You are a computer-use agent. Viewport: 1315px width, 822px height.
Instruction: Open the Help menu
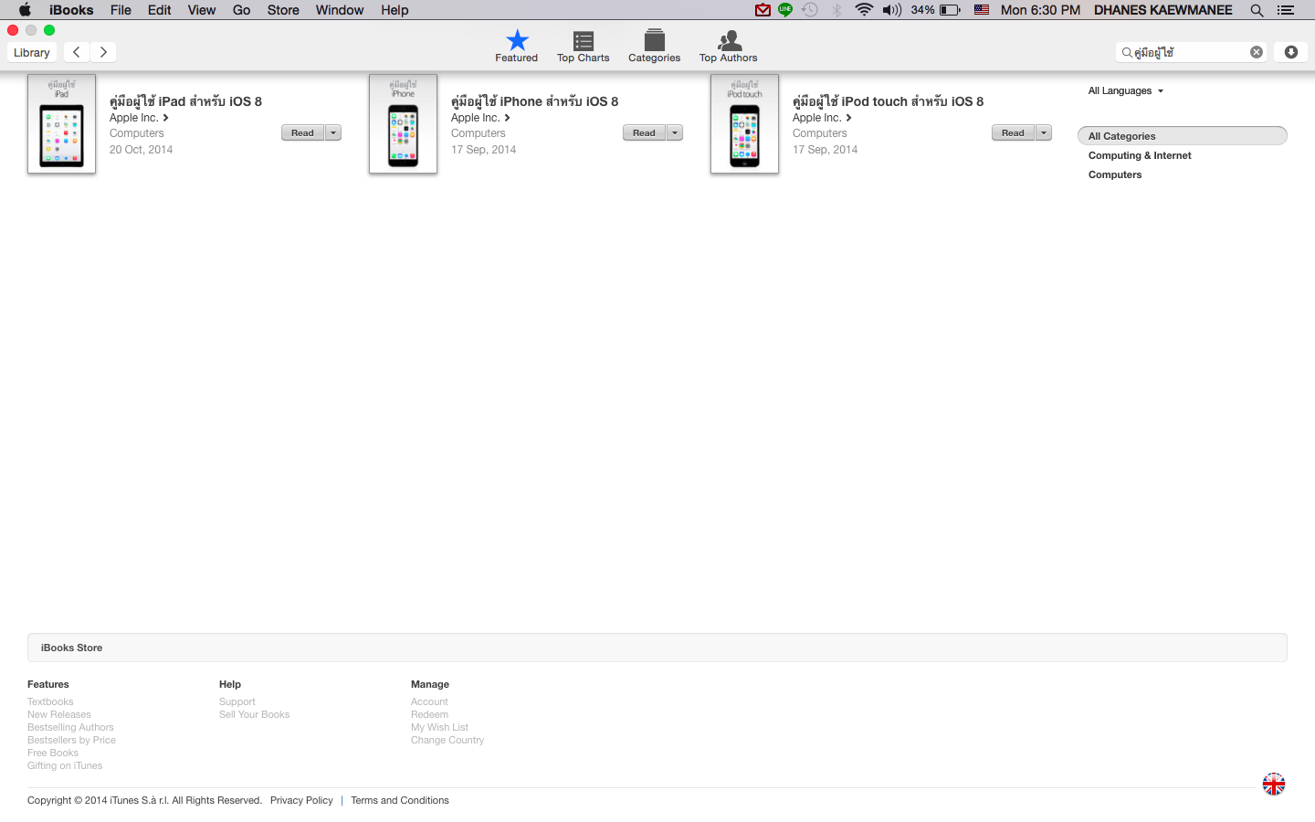click(394, 10)
